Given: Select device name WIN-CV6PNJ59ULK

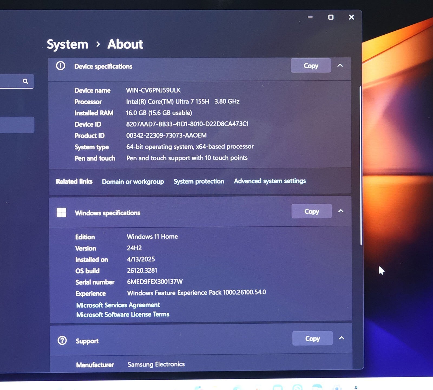Looking at the screenshot, I should pyautogui.click(x=153, y=90).
